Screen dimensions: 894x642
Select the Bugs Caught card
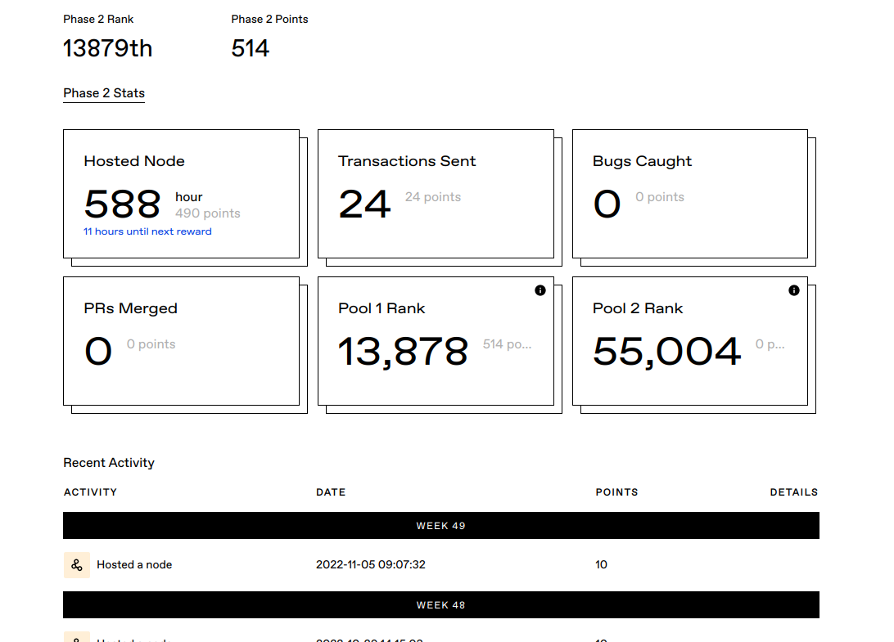click(690, 194)
